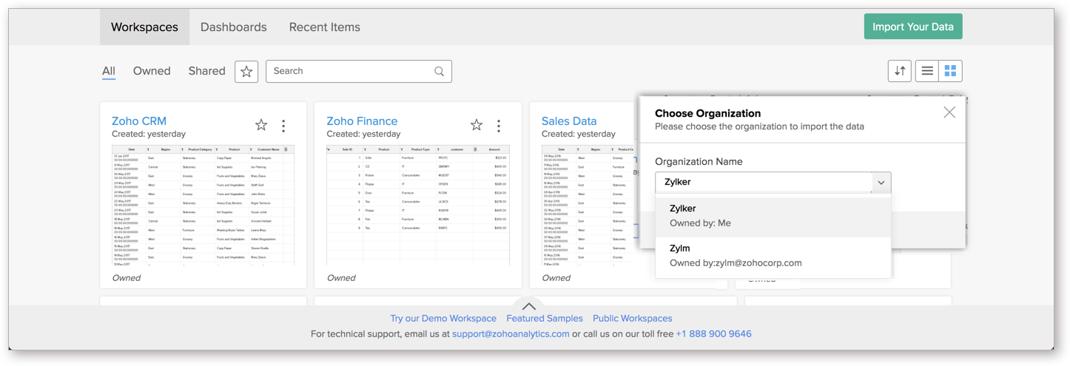Click the Import Your Data button
Viewport: 1070px width, 366px height.
tap(912, 27)
